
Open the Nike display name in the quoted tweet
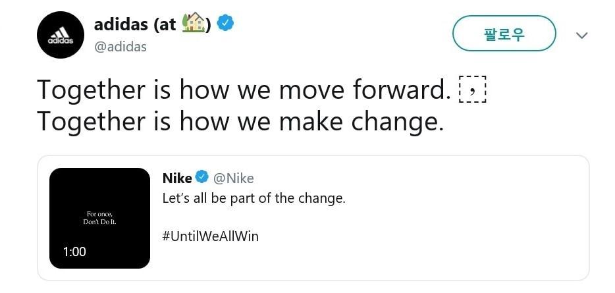pyautogui.click(x=177, y=178)
